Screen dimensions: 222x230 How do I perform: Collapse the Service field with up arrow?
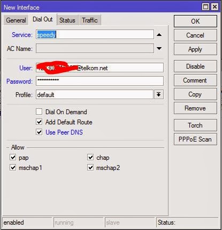[x=159, y=35]
